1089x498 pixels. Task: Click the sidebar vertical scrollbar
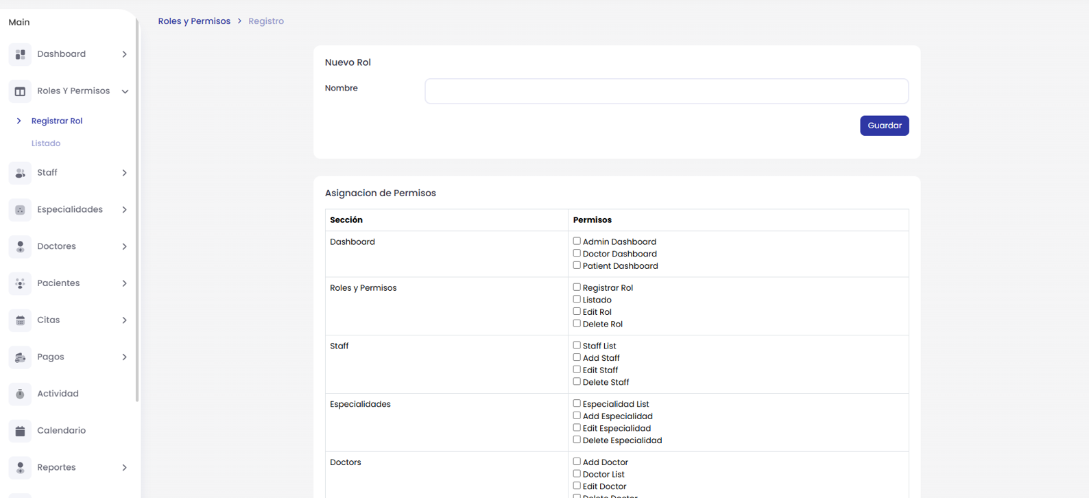[x=137, y=209]
